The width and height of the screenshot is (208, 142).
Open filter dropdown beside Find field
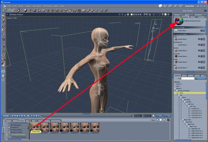pyautogui.click(x=201, y=79)
